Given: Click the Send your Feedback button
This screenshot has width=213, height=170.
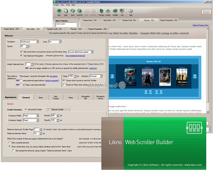Looking at the screenshot, I should click(x=206, y=12).
